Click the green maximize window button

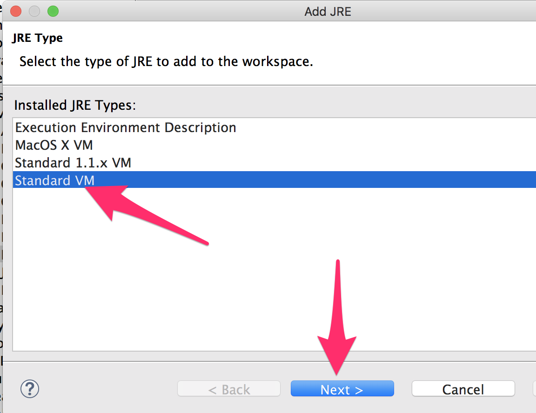(53, 11)
